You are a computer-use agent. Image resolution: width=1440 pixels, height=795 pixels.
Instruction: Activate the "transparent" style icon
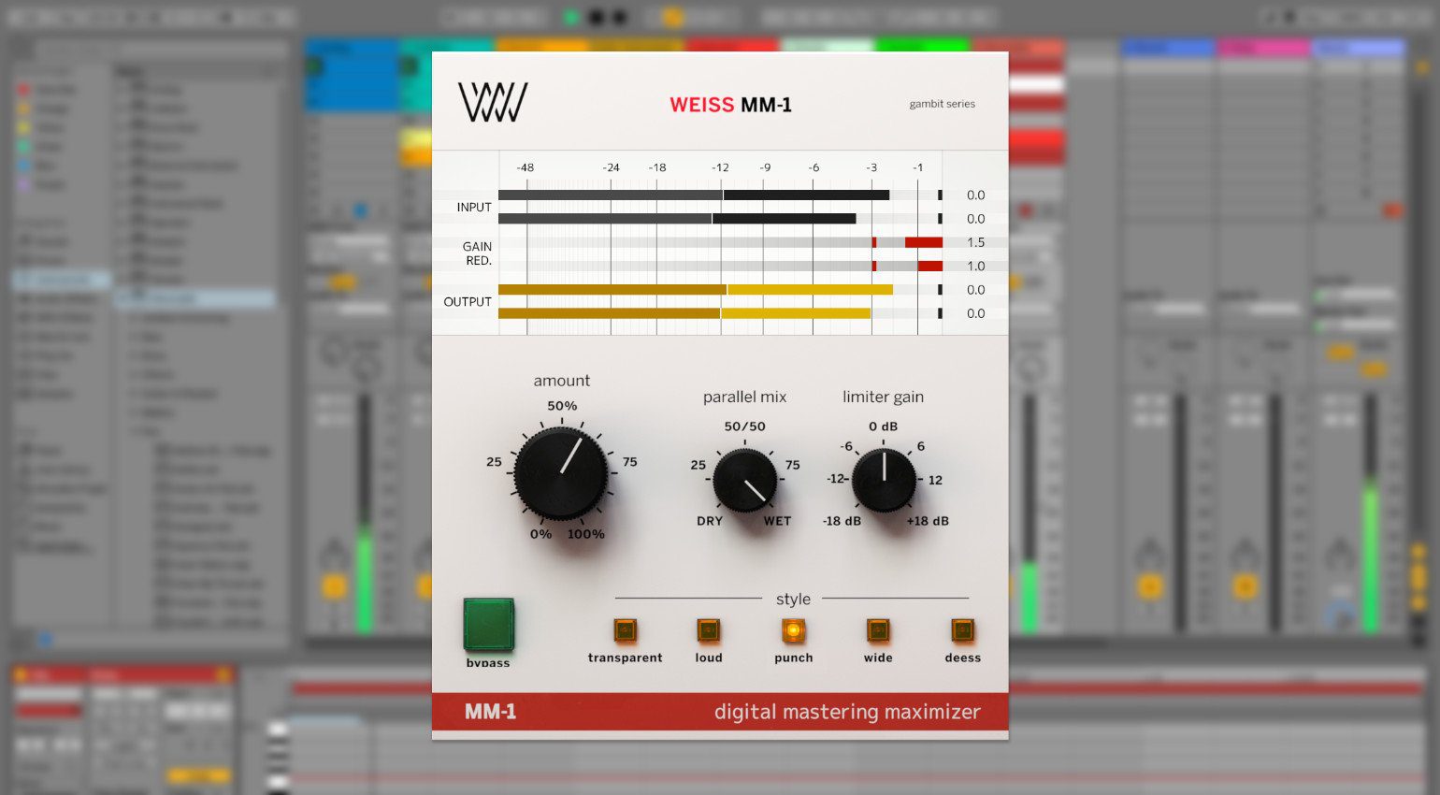pos(625,631)
